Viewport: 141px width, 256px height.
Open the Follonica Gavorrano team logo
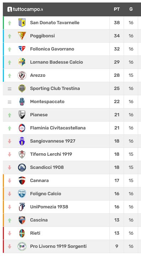22,49
